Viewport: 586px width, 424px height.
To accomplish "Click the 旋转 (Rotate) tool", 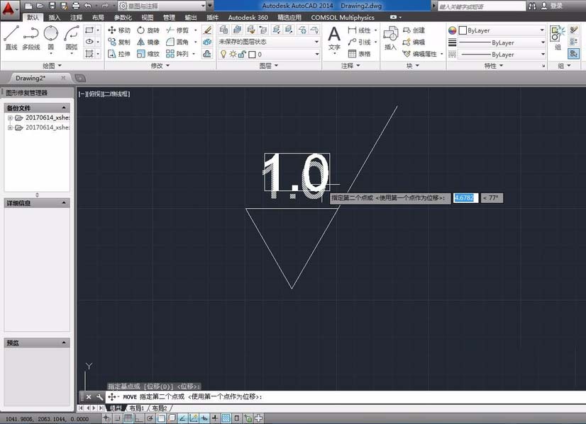I will pyautogui.click(x=148, y=30).
